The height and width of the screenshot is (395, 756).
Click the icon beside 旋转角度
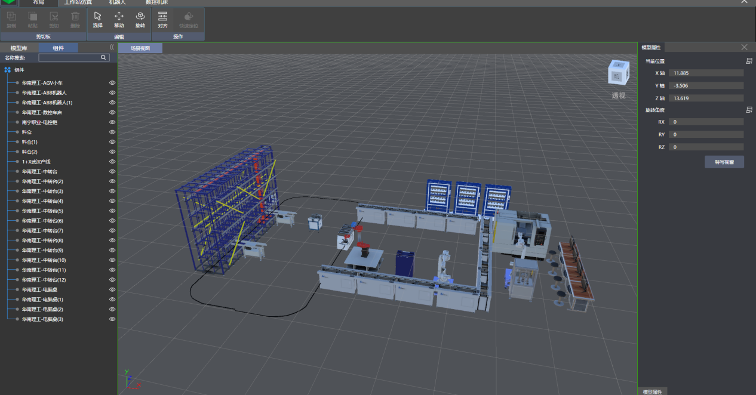click(x=749, y=110)
